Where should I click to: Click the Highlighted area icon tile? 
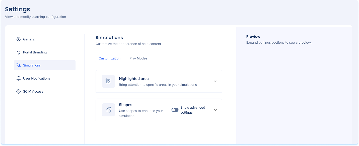108,81
